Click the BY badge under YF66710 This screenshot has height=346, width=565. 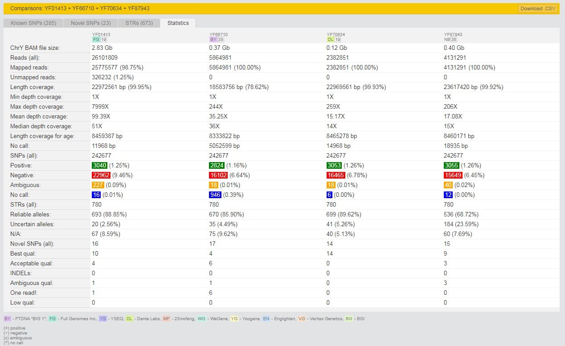213,39
